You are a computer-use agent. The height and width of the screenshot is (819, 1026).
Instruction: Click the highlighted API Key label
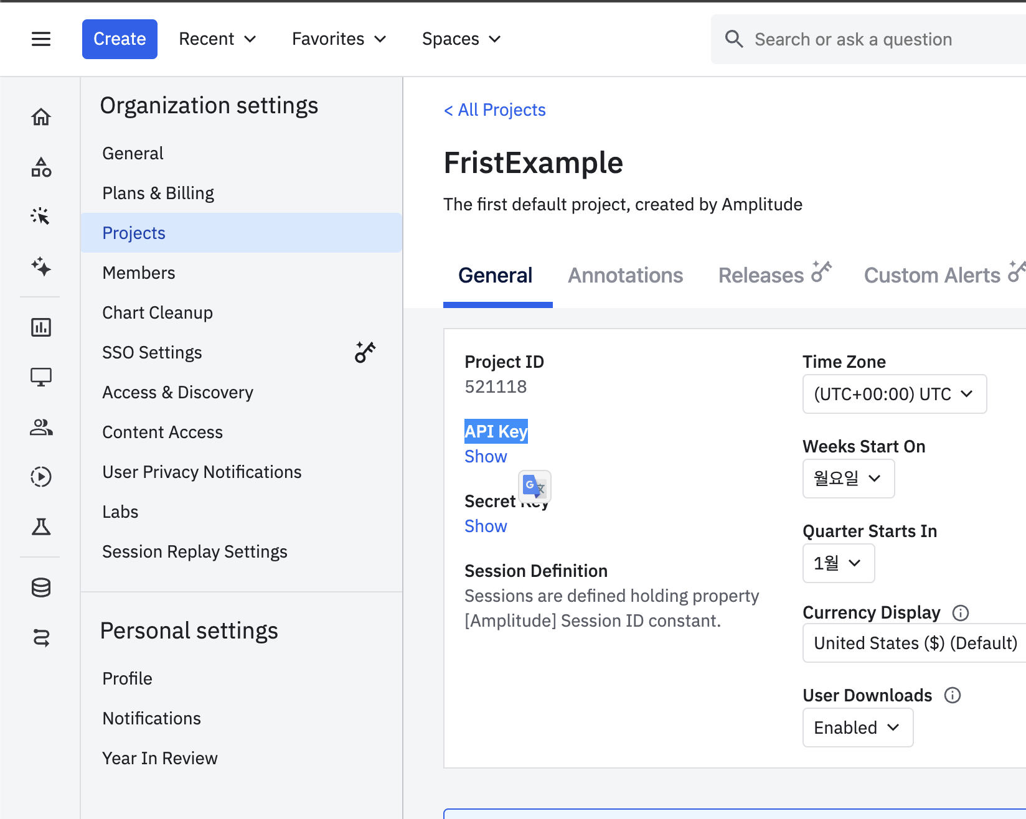(496, 431)
